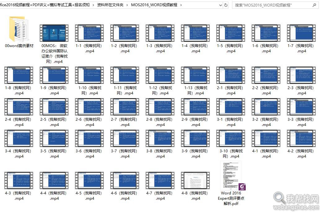Select the 4-1 mp4 video icon
Image resolution: width=321 pixels, height=213 pixels.
(x=266, y=138)
